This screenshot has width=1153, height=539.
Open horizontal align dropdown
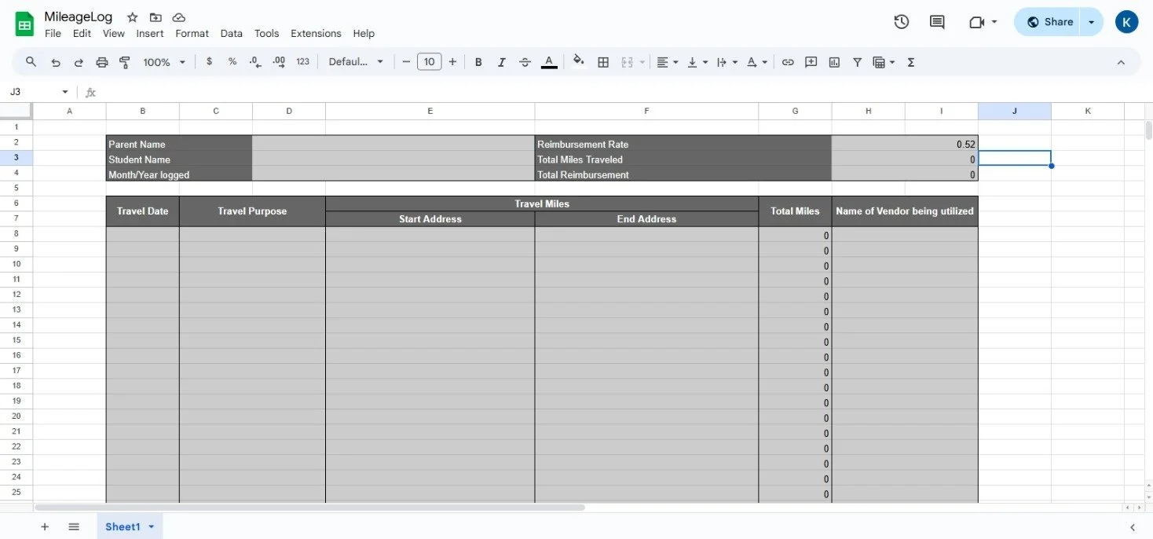pyautogui.click(x=668, y=62)
